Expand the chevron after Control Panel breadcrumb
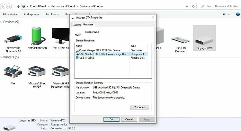Screen dimensions: 241x131 pyautogui.click(x=48, y=6)
